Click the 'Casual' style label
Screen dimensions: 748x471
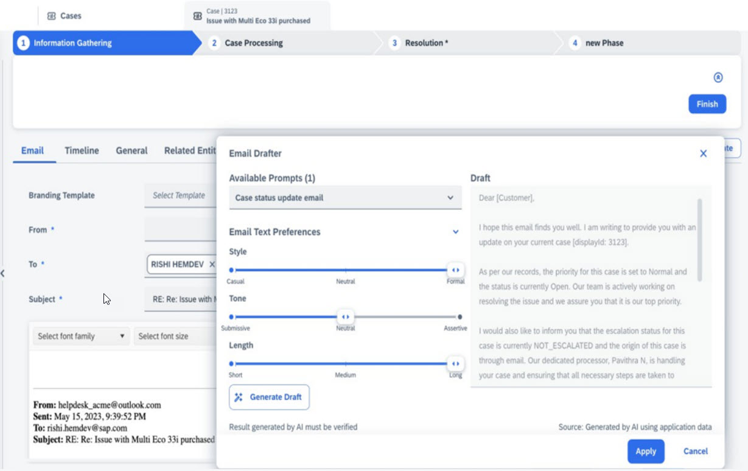point(236,282)
